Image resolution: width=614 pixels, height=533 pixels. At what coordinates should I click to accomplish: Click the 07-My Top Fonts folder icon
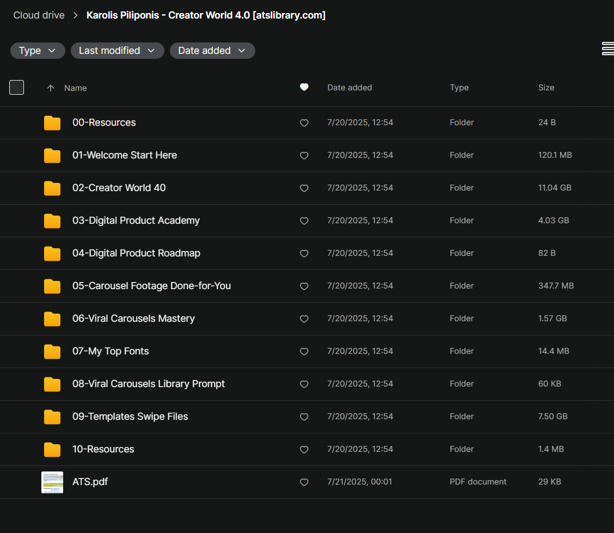pos(52,352)
